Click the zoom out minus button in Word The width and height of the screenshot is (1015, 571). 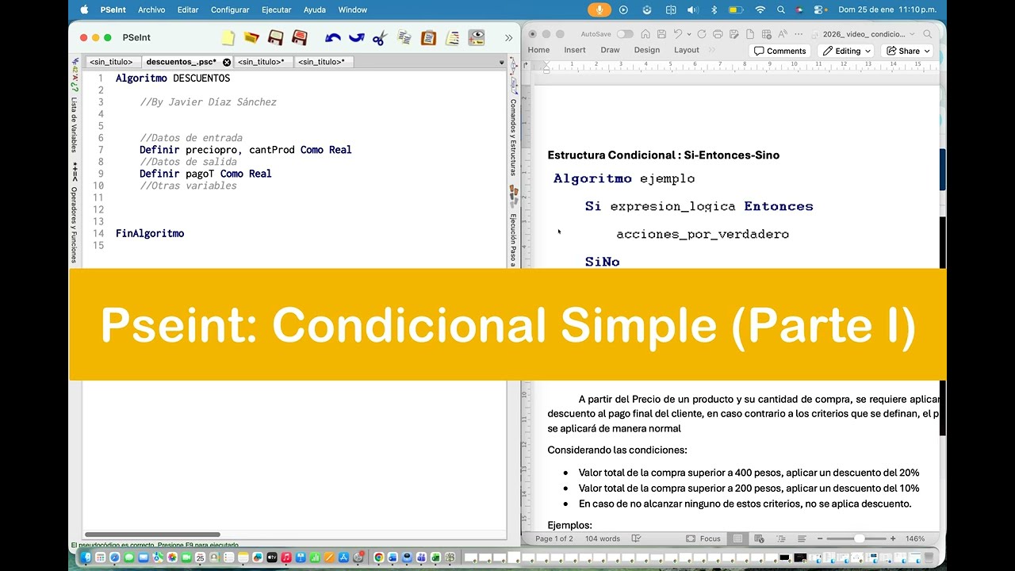tap(820, 538)
